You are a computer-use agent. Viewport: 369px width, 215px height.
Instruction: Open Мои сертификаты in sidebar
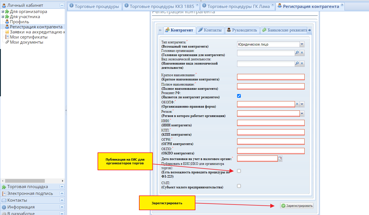coord(28,37)
